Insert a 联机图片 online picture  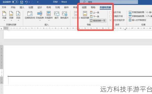(x=64, y=15)
